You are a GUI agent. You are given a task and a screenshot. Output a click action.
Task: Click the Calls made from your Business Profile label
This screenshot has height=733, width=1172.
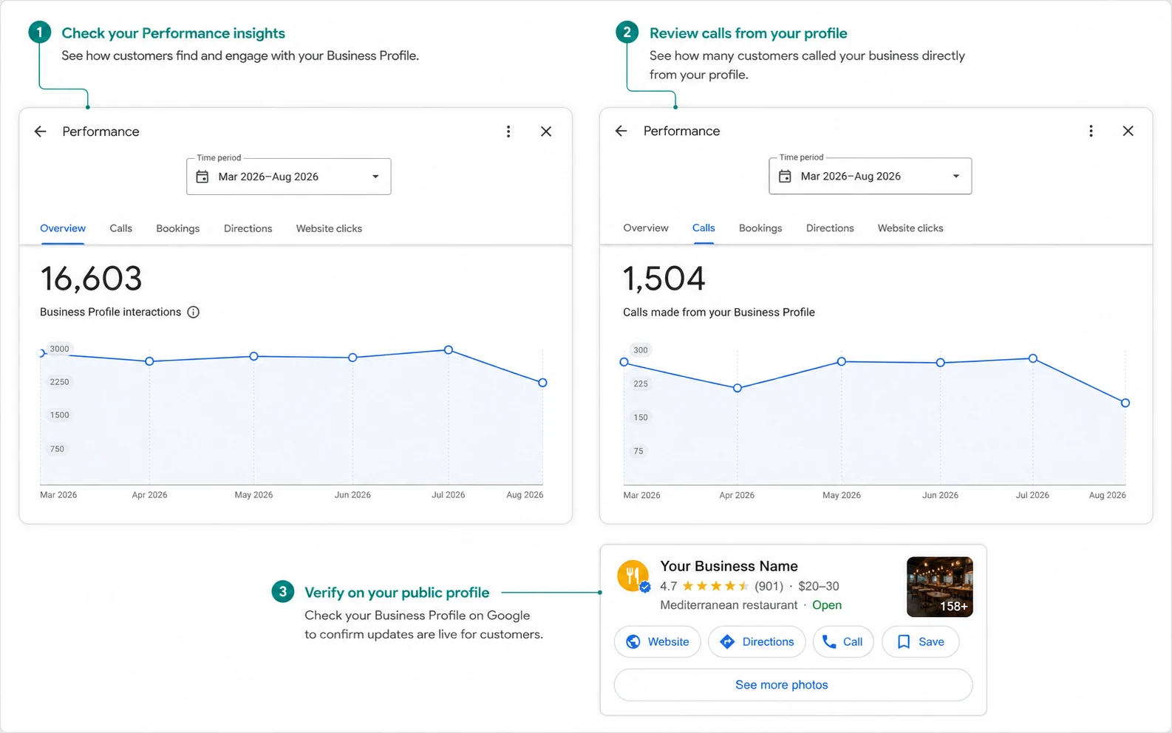[x=719, y=312]
